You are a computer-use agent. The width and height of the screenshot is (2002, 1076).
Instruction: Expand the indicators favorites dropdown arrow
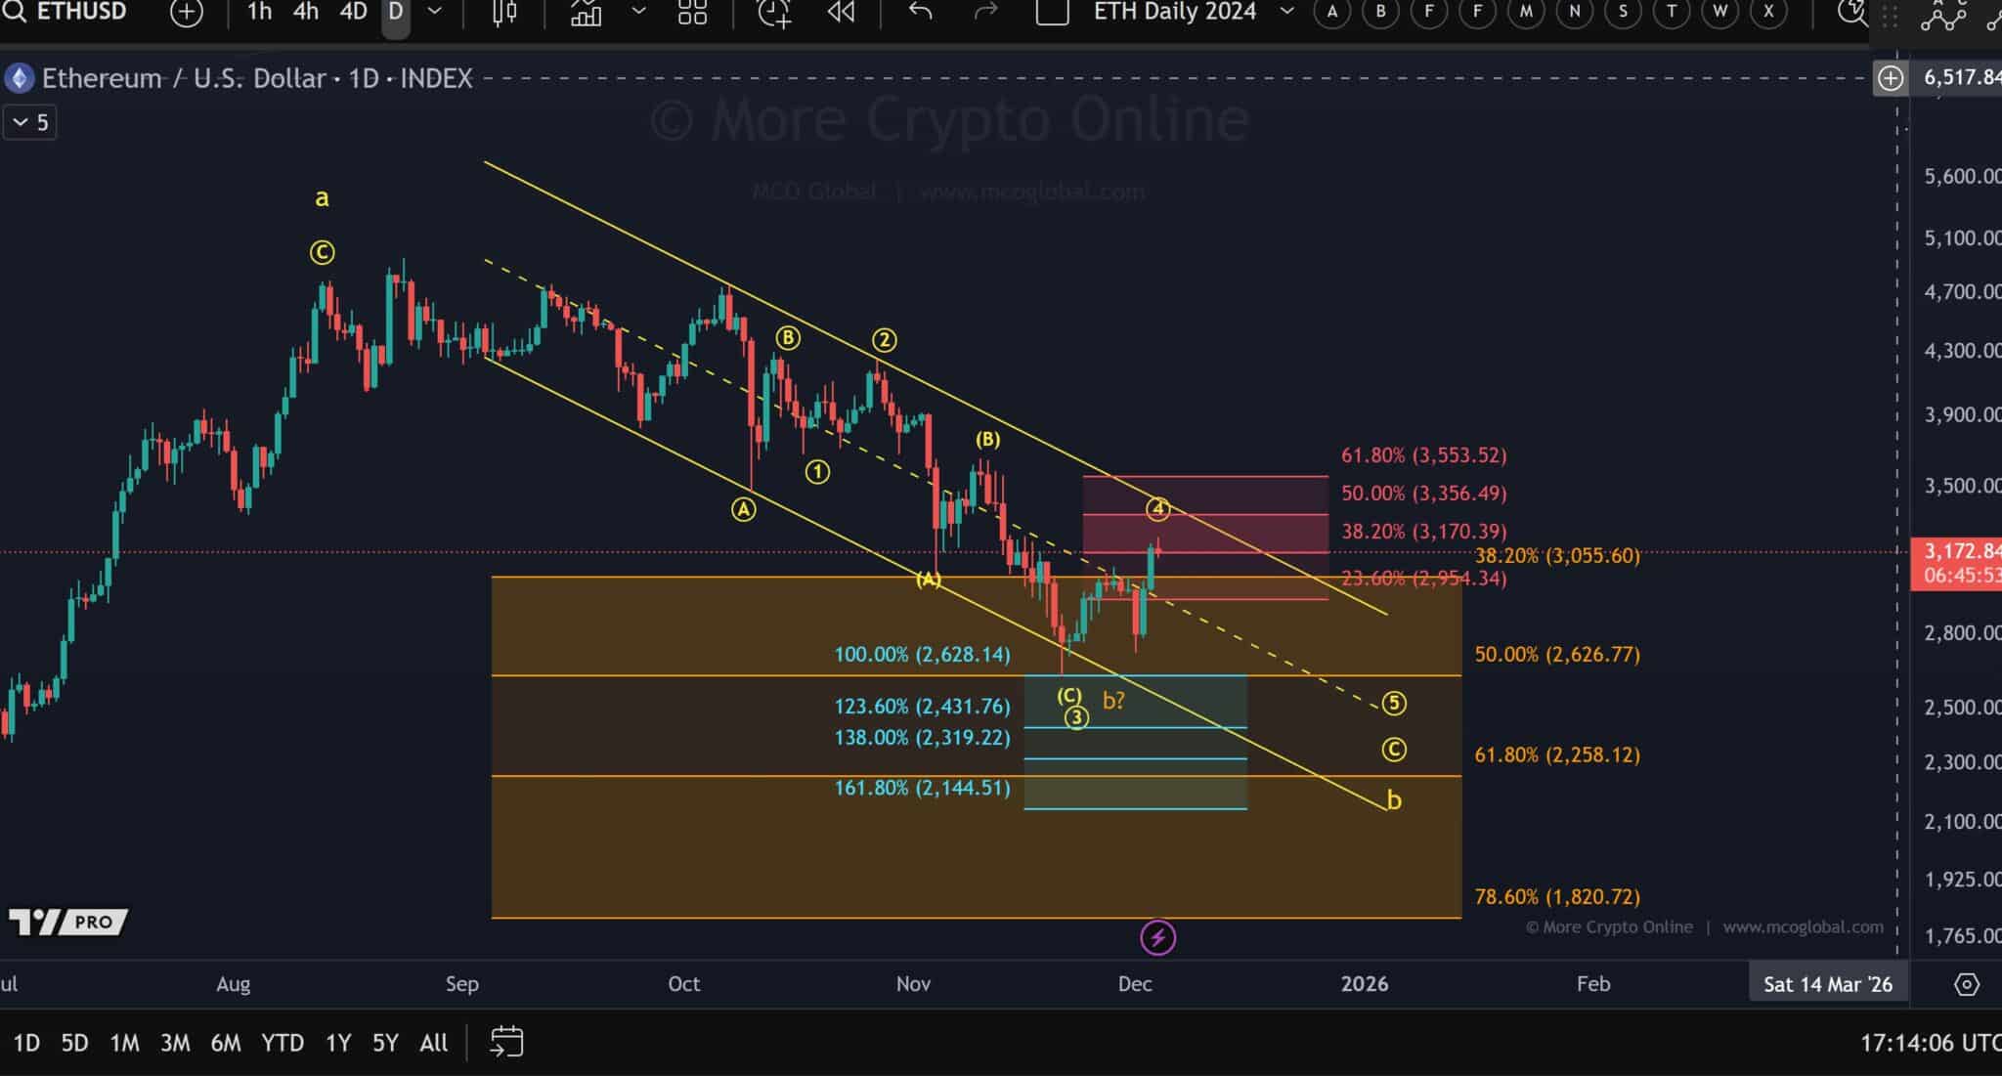pyautogui.click(x=638, y=13)
